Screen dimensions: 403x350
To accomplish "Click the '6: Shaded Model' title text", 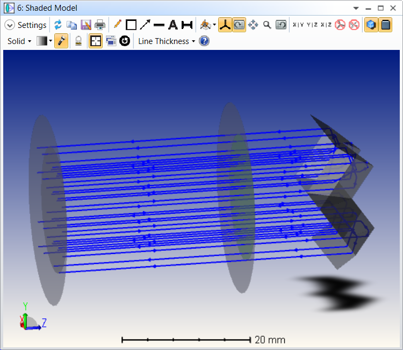I will point(47,8).
